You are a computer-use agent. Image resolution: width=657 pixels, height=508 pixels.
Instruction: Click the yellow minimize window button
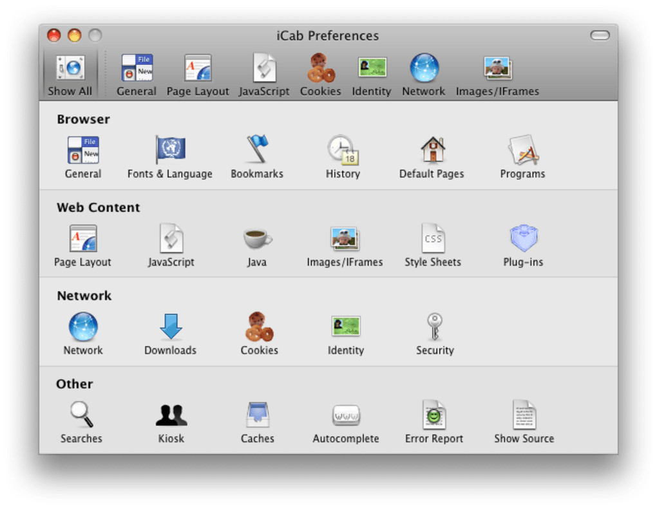tap(75, 35)
